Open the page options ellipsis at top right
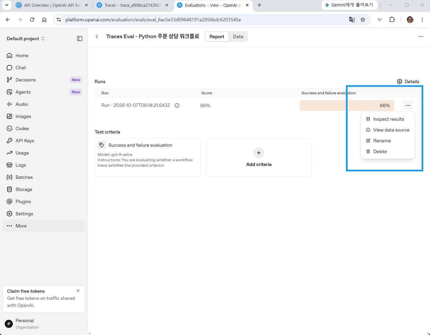The width and height of the screenshot is (430, 335). coord(421,37)
